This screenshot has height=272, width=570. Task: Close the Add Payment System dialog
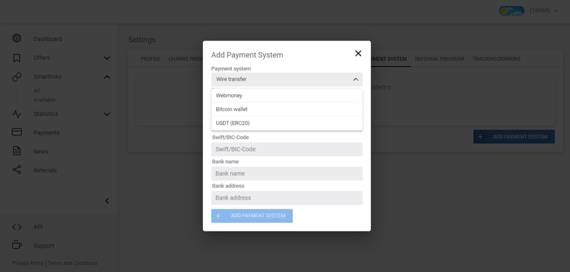(358, 54)
